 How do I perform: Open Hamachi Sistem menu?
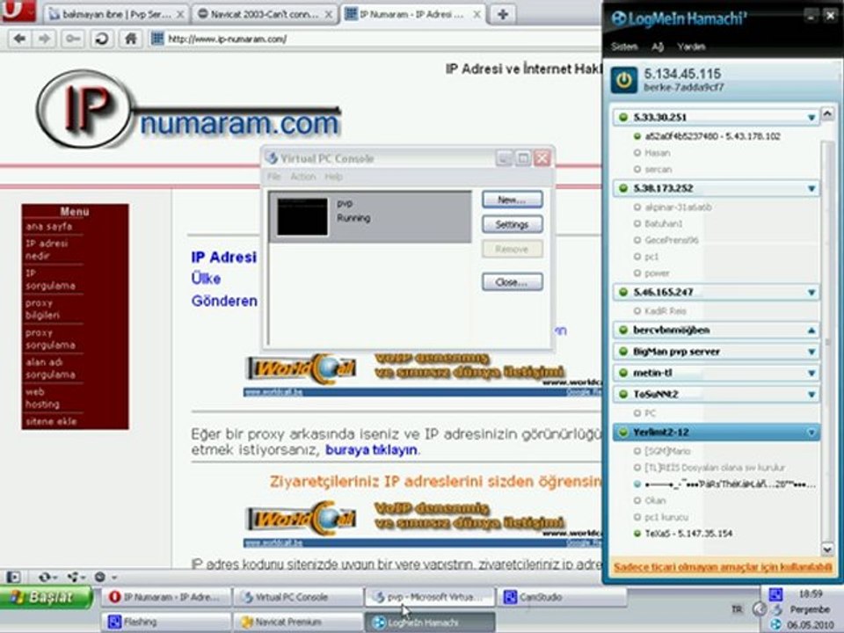[624, 47]
